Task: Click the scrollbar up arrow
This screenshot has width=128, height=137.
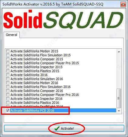Action: pos(119,52)
